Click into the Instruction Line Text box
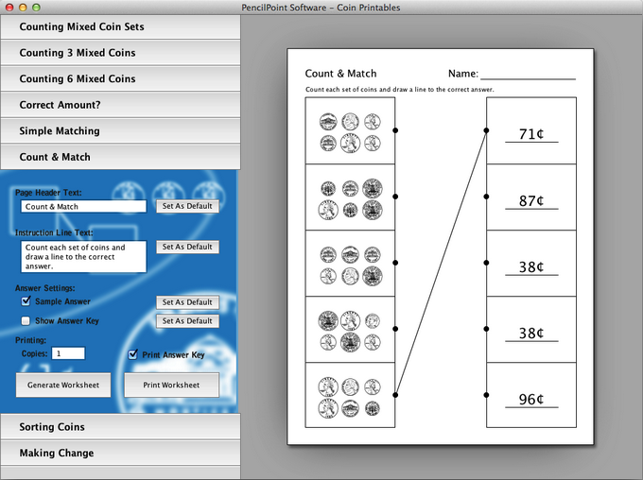This screenshot has height=480, width=643. (x=83, y=256)
